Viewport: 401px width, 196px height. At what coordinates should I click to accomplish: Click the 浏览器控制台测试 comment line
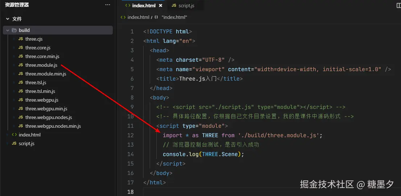pos(211,145)
